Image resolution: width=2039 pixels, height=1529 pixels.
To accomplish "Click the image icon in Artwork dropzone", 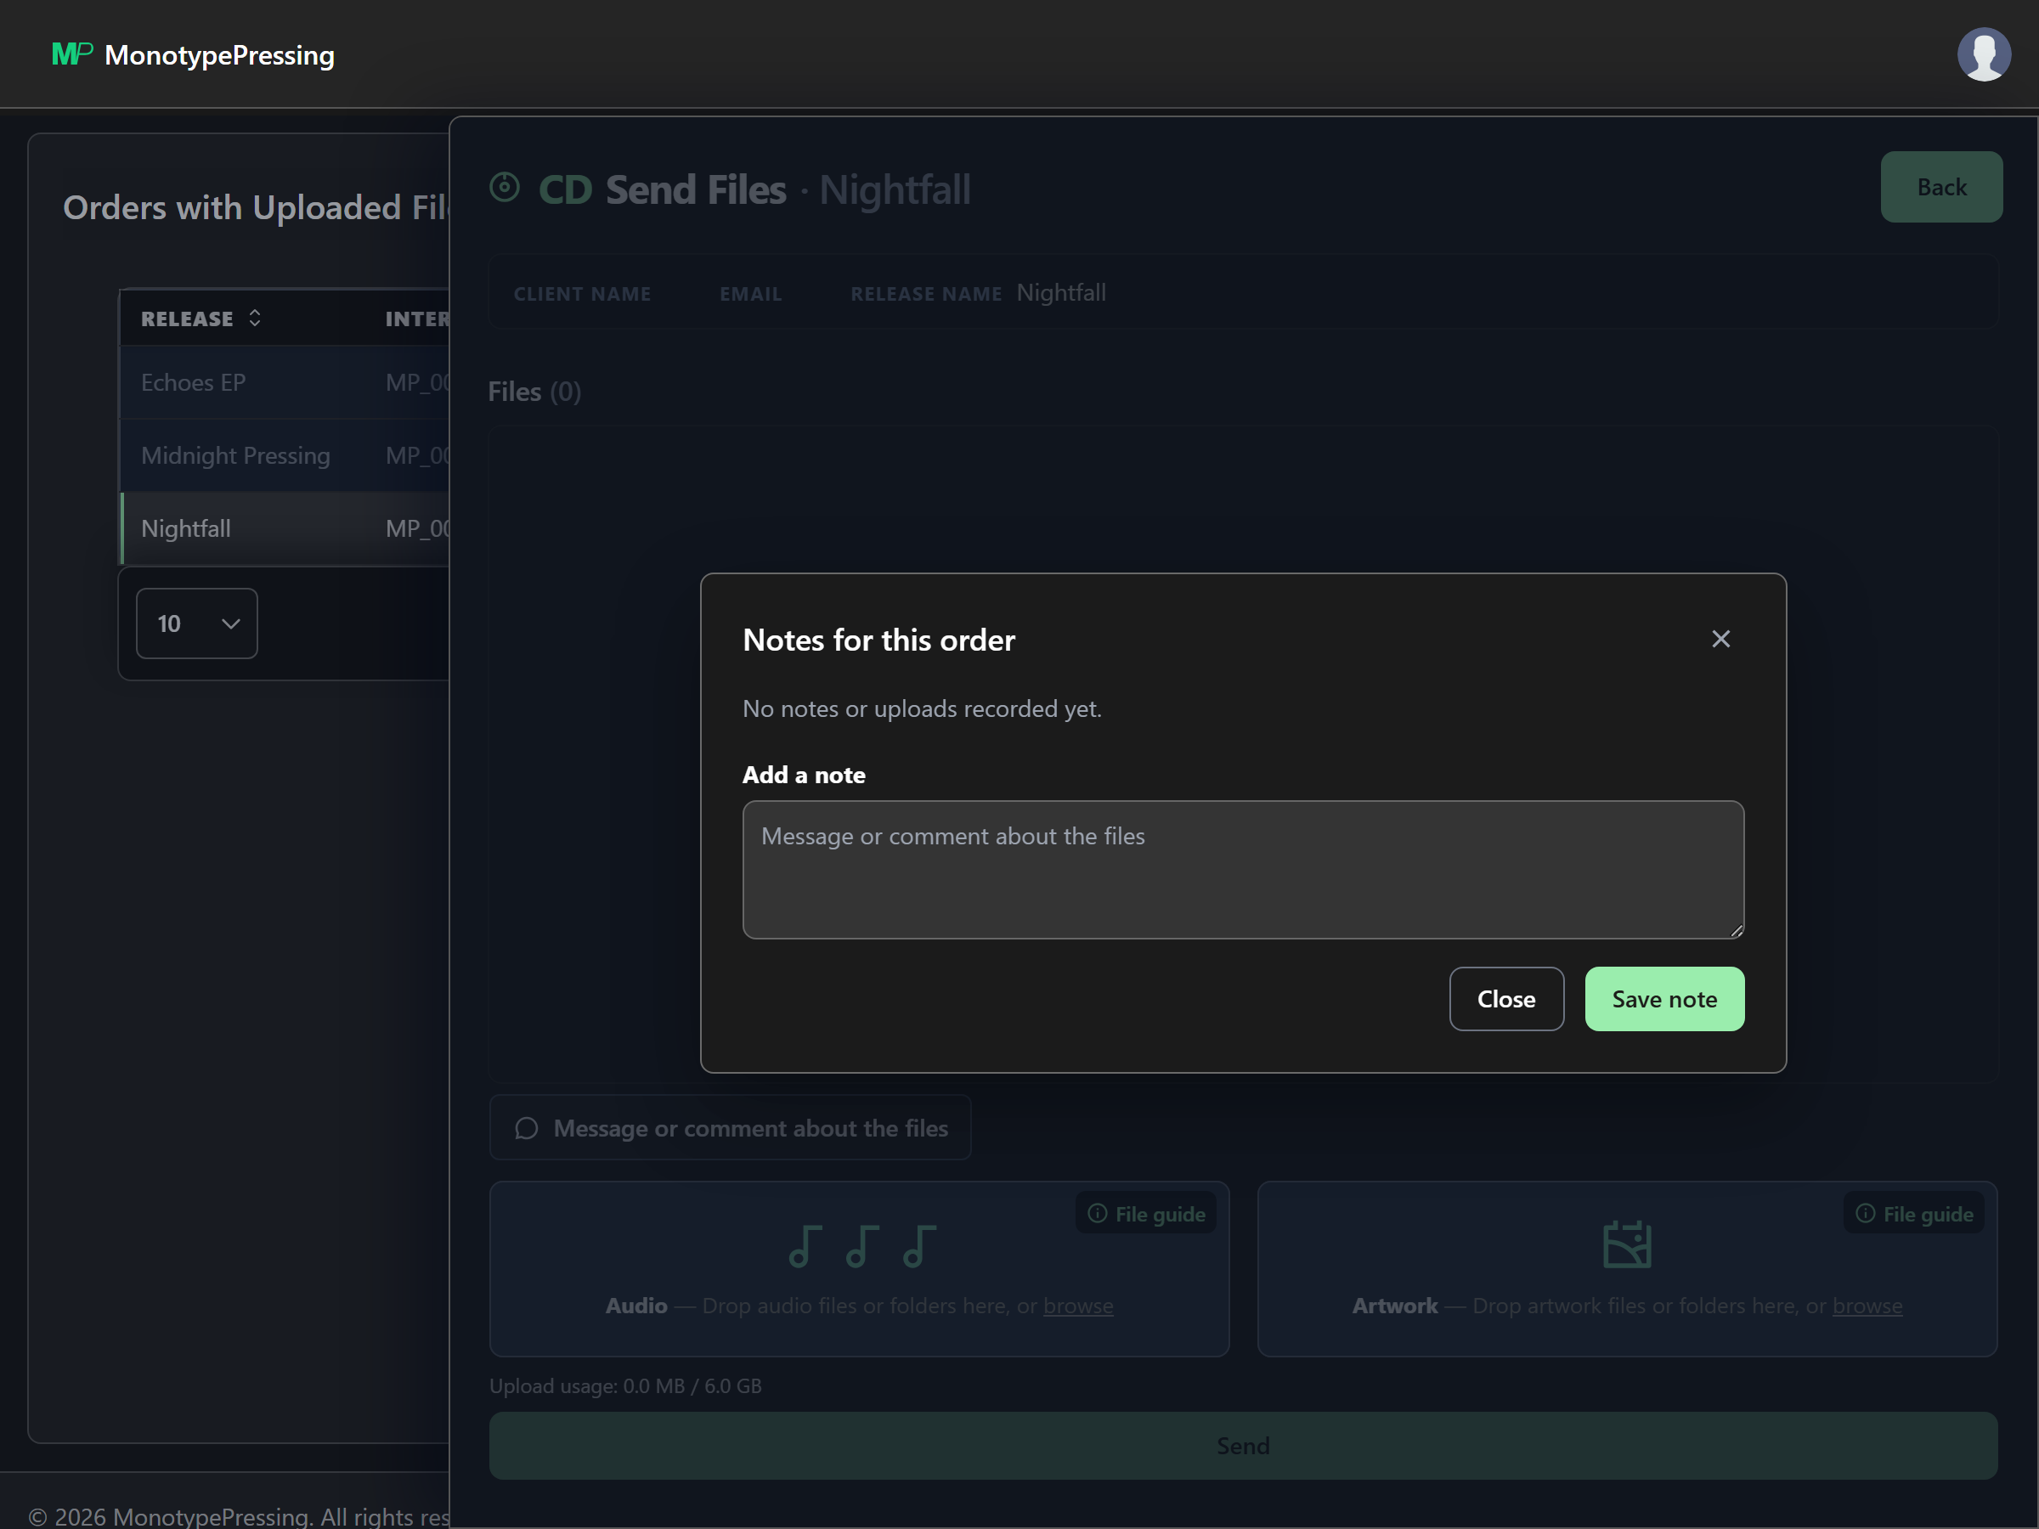I will click(x=1626, y=1244).
